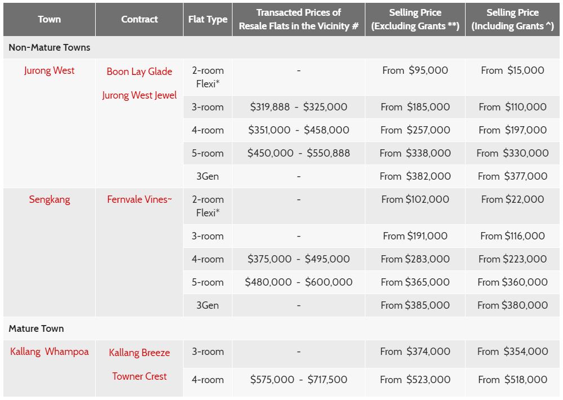The width and height of the screenshot is (563, 400).
Task: Click Selling Price Including Grants header
Action: point(512,19)
